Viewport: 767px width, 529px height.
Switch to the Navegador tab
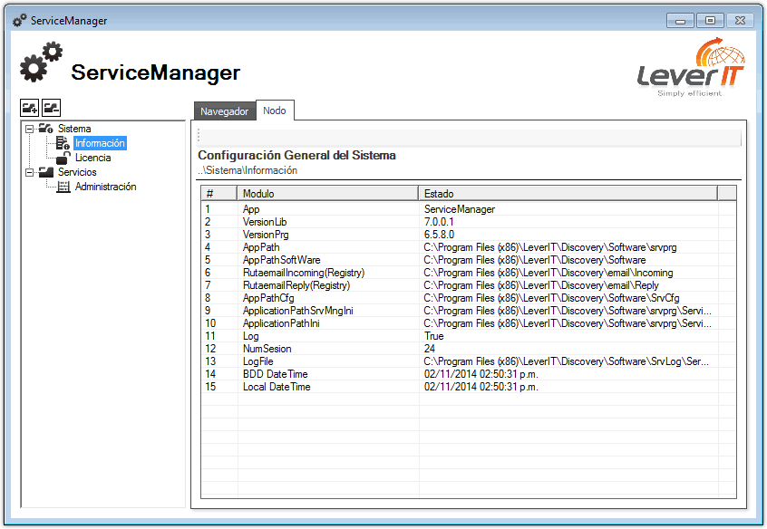(x=225, y=111)
